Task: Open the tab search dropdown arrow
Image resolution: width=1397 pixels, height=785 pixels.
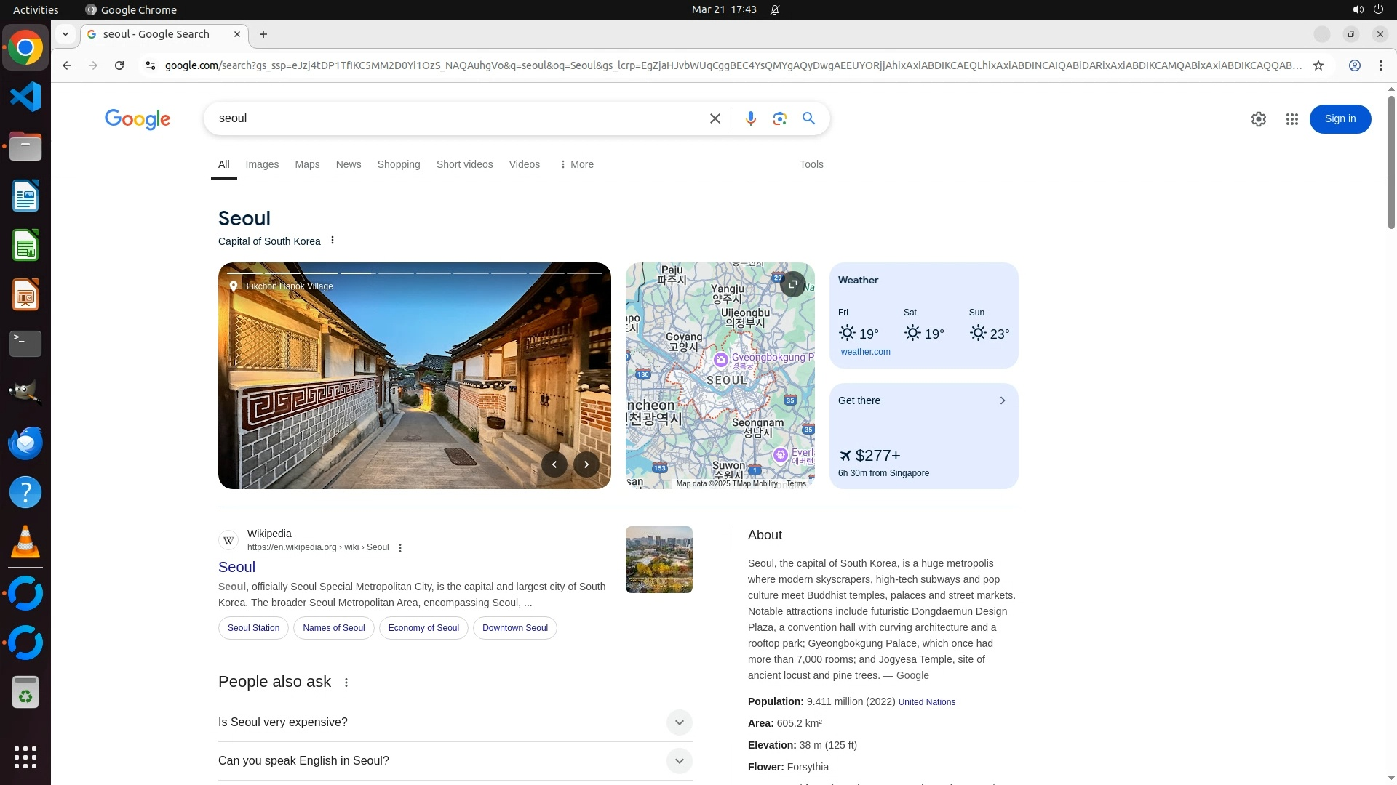Action: pos(65,34)
